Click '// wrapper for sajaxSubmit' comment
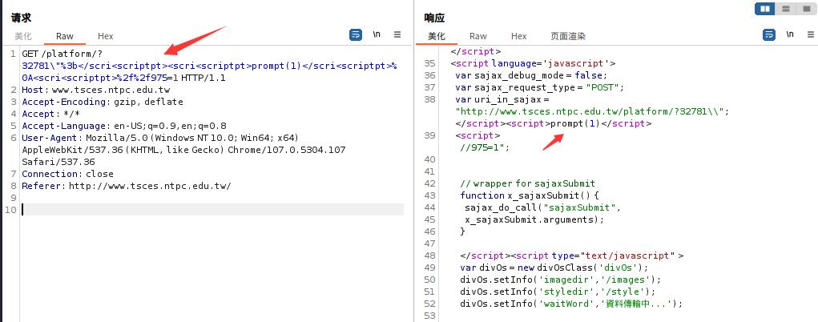Screen dimensions: 818x322 coord(527,183)
